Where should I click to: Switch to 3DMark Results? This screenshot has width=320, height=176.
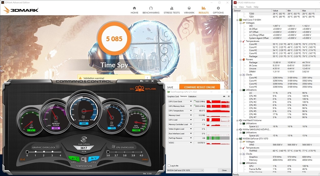click(203, 10)
